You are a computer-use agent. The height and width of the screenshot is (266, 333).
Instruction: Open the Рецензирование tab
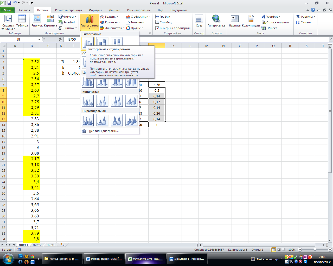tap(139, 10)
